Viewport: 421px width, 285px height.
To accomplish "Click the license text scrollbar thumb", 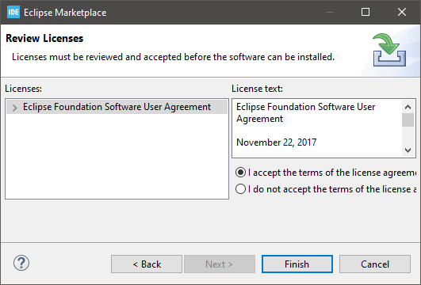I will coord(408,120).
